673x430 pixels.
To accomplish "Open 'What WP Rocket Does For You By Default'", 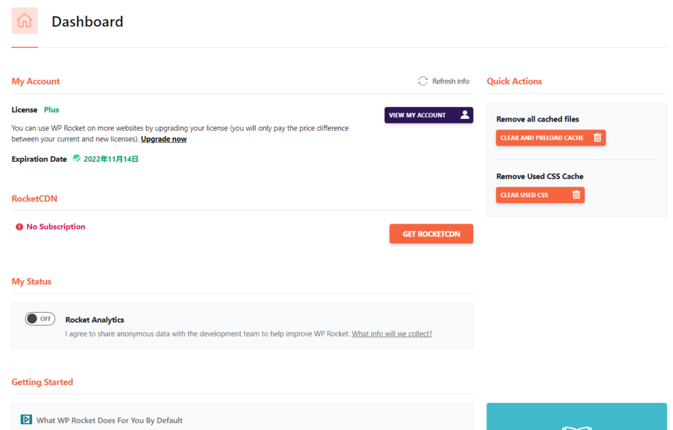I will click(109, 420).
